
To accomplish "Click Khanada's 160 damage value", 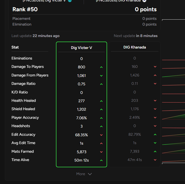I will coord(135,67).
